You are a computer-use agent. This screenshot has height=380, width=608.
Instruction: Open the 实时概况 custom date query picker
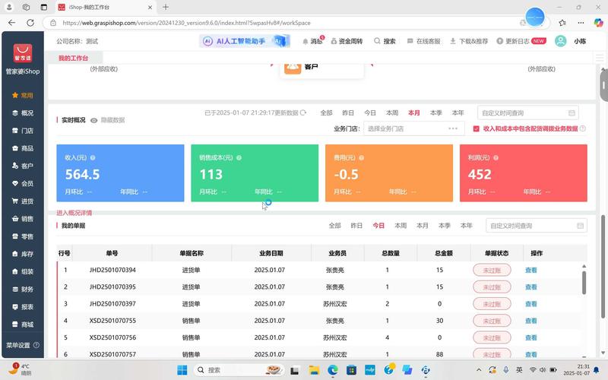click(x=528, y=112)
